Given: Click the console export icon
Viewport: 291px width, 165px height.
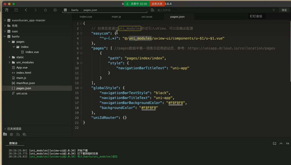Looking at the screenshot, I should (274, 143).
